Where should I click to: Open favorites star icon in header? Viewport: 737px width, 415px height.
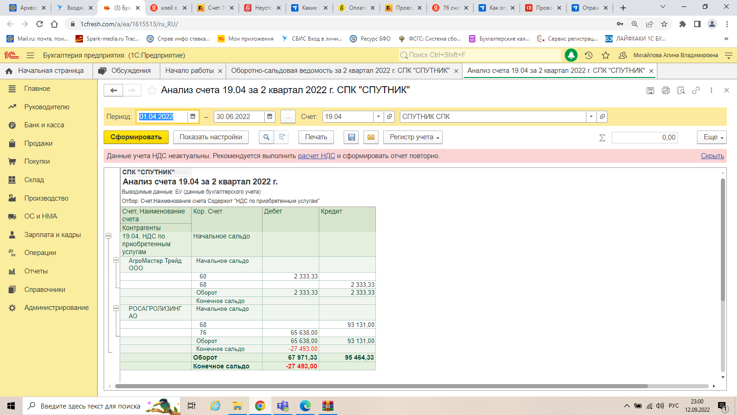coord(606,55)
